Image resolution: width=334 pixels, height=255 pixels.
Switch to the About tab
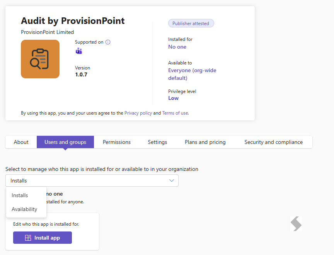21,142
